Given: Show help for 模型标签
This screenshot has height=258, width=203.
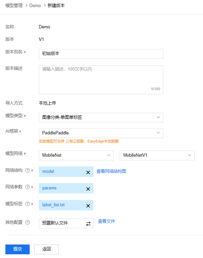Looking at the screenshot, I should (x=28, y=204).
